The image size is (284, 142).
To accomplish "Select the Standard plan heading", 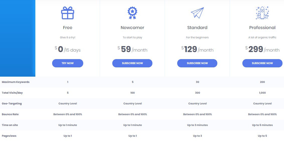I will (x=197, y=28).
